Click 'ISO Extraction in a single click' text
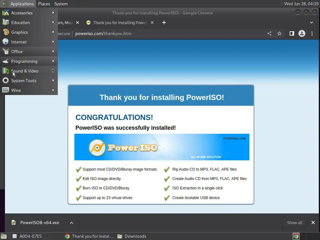The image size is (320, 240). (197, 188)
